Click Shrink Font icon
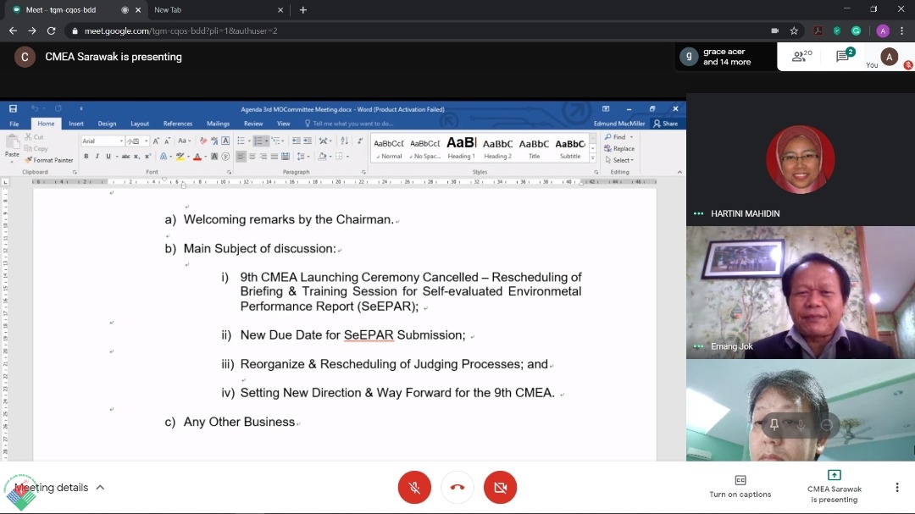 pos(167,141)
